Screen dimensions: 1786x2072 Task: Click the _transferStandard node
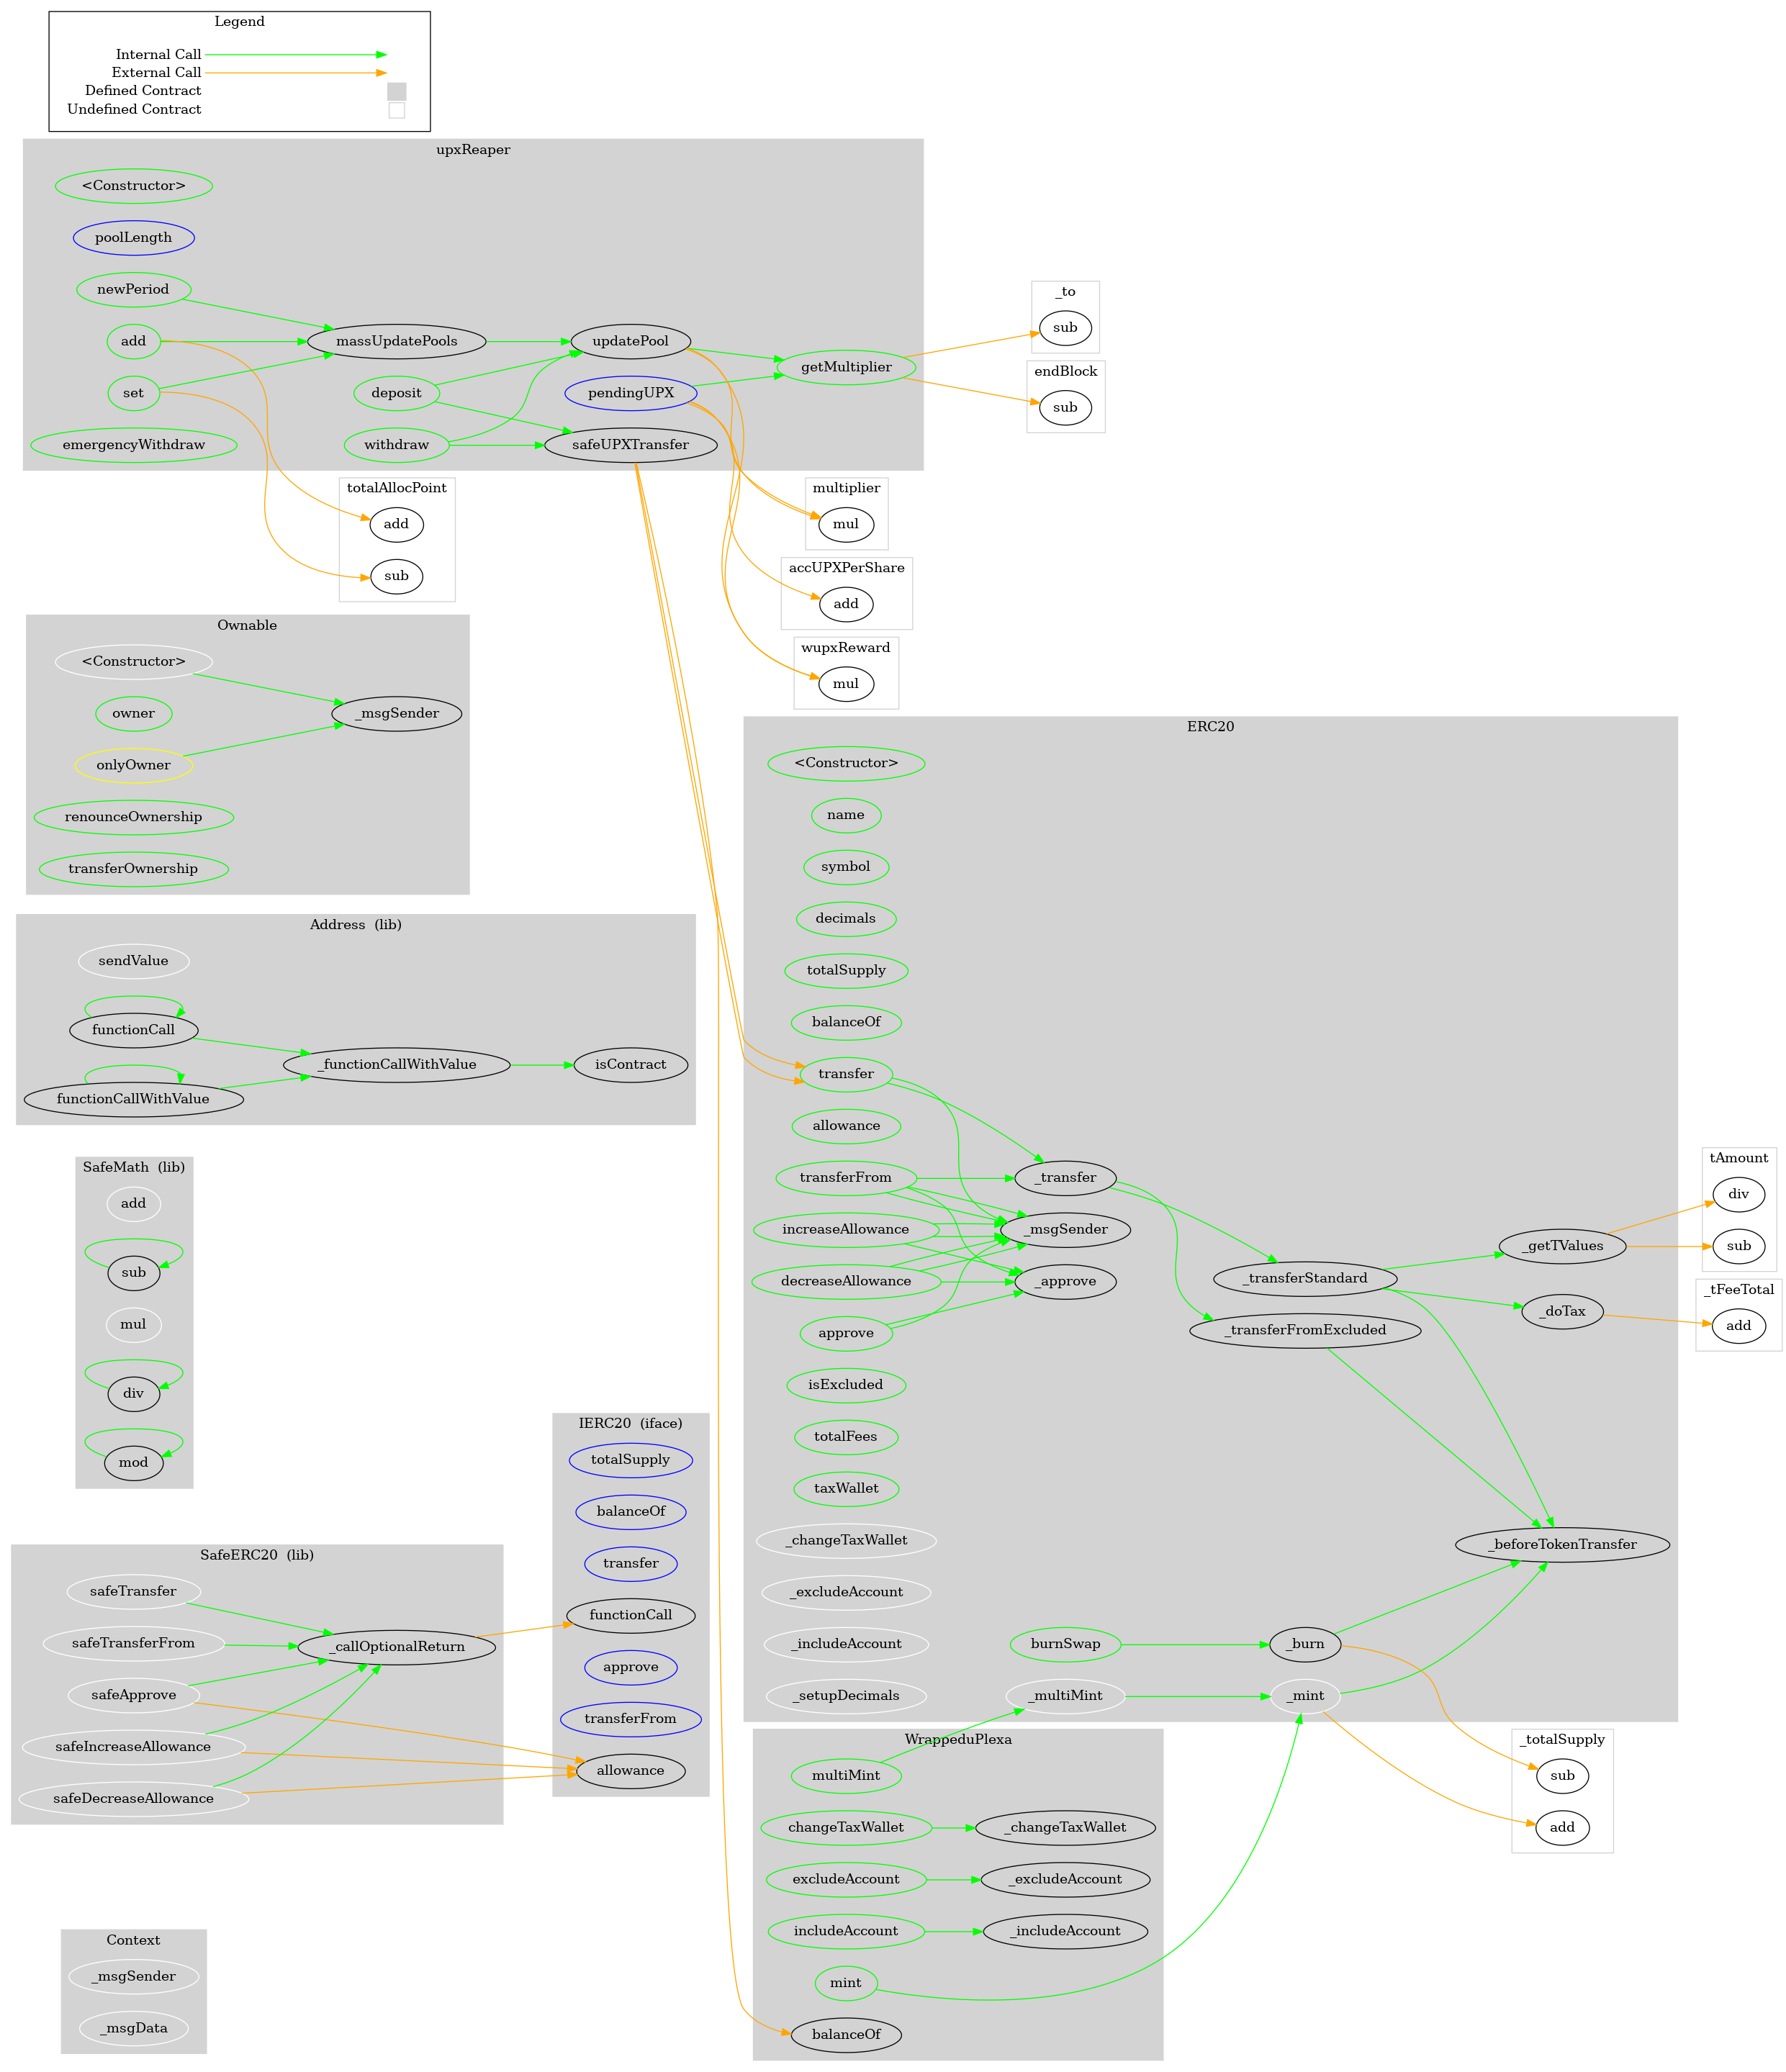click(x=1305, y=1278)
